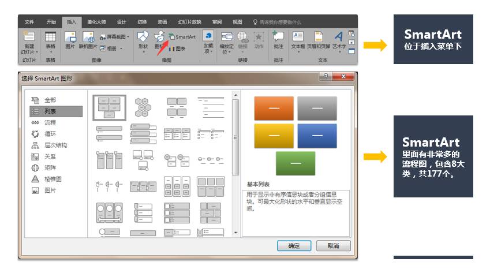The image size is (490, 273).
Task: Click the Add-ins (加载项) icon
Action: point(208,35)
